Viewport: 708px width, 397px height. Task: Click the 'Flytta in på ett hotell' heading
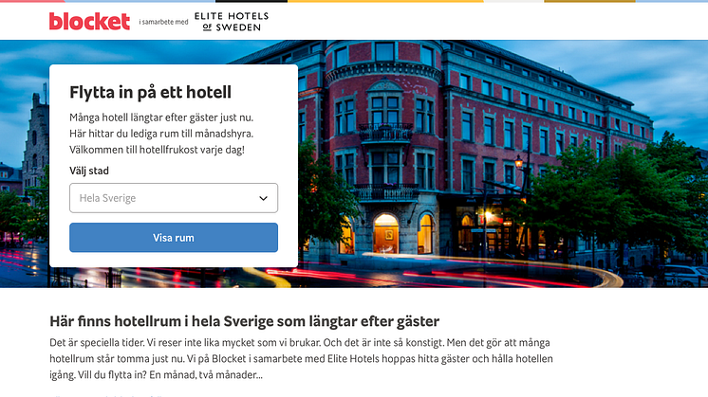[x=150, y=92]
